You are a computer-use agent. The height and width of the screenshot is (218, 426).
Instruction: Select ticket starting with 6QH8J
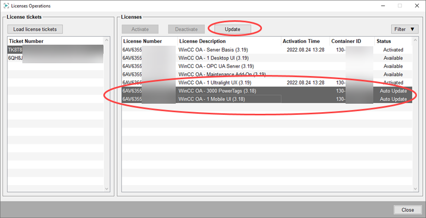click(x=56, y=58)
